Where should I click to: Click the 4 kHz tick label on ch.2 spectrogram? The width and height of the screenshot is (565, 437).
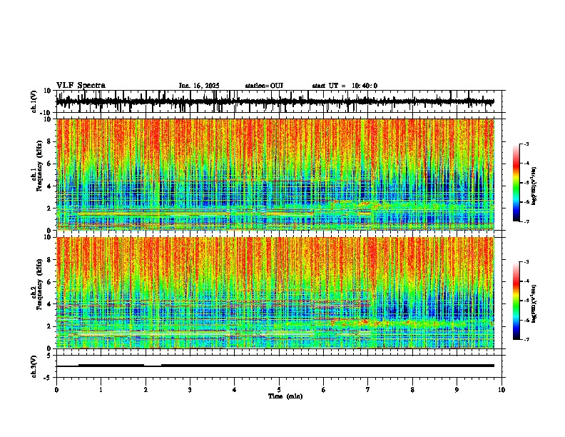[x=49, y=304]
